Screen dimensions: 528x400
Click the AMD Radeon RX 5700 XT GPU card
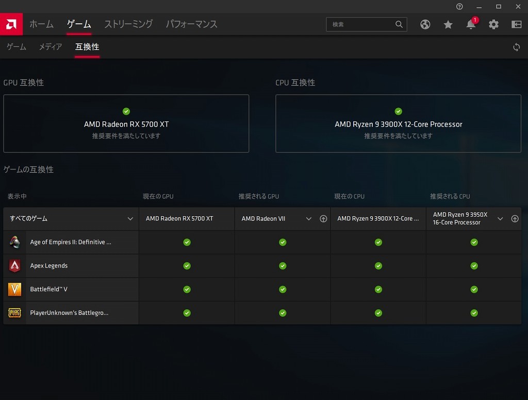126,124
